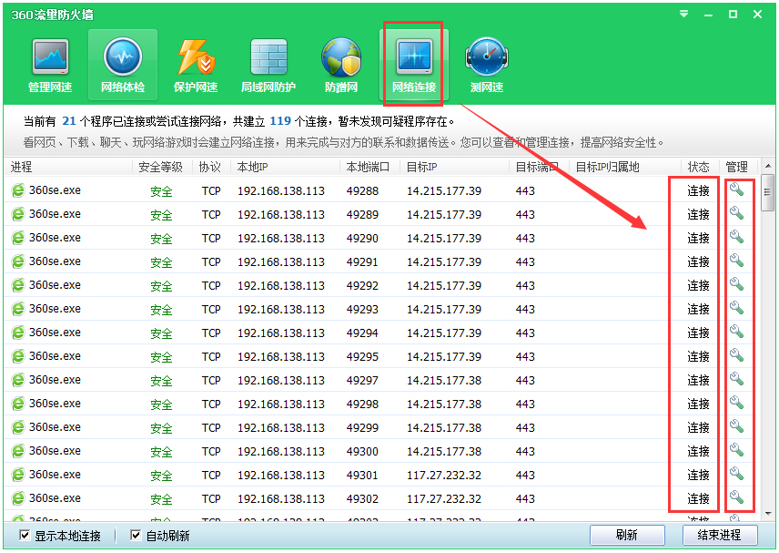Screen dimensions: 779x553
Task: Click manage wrench for port 49290 row
Action: click(736, 237)
